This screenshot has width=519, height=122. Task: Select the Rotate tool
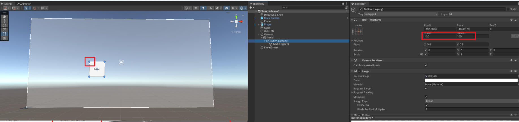4,25
